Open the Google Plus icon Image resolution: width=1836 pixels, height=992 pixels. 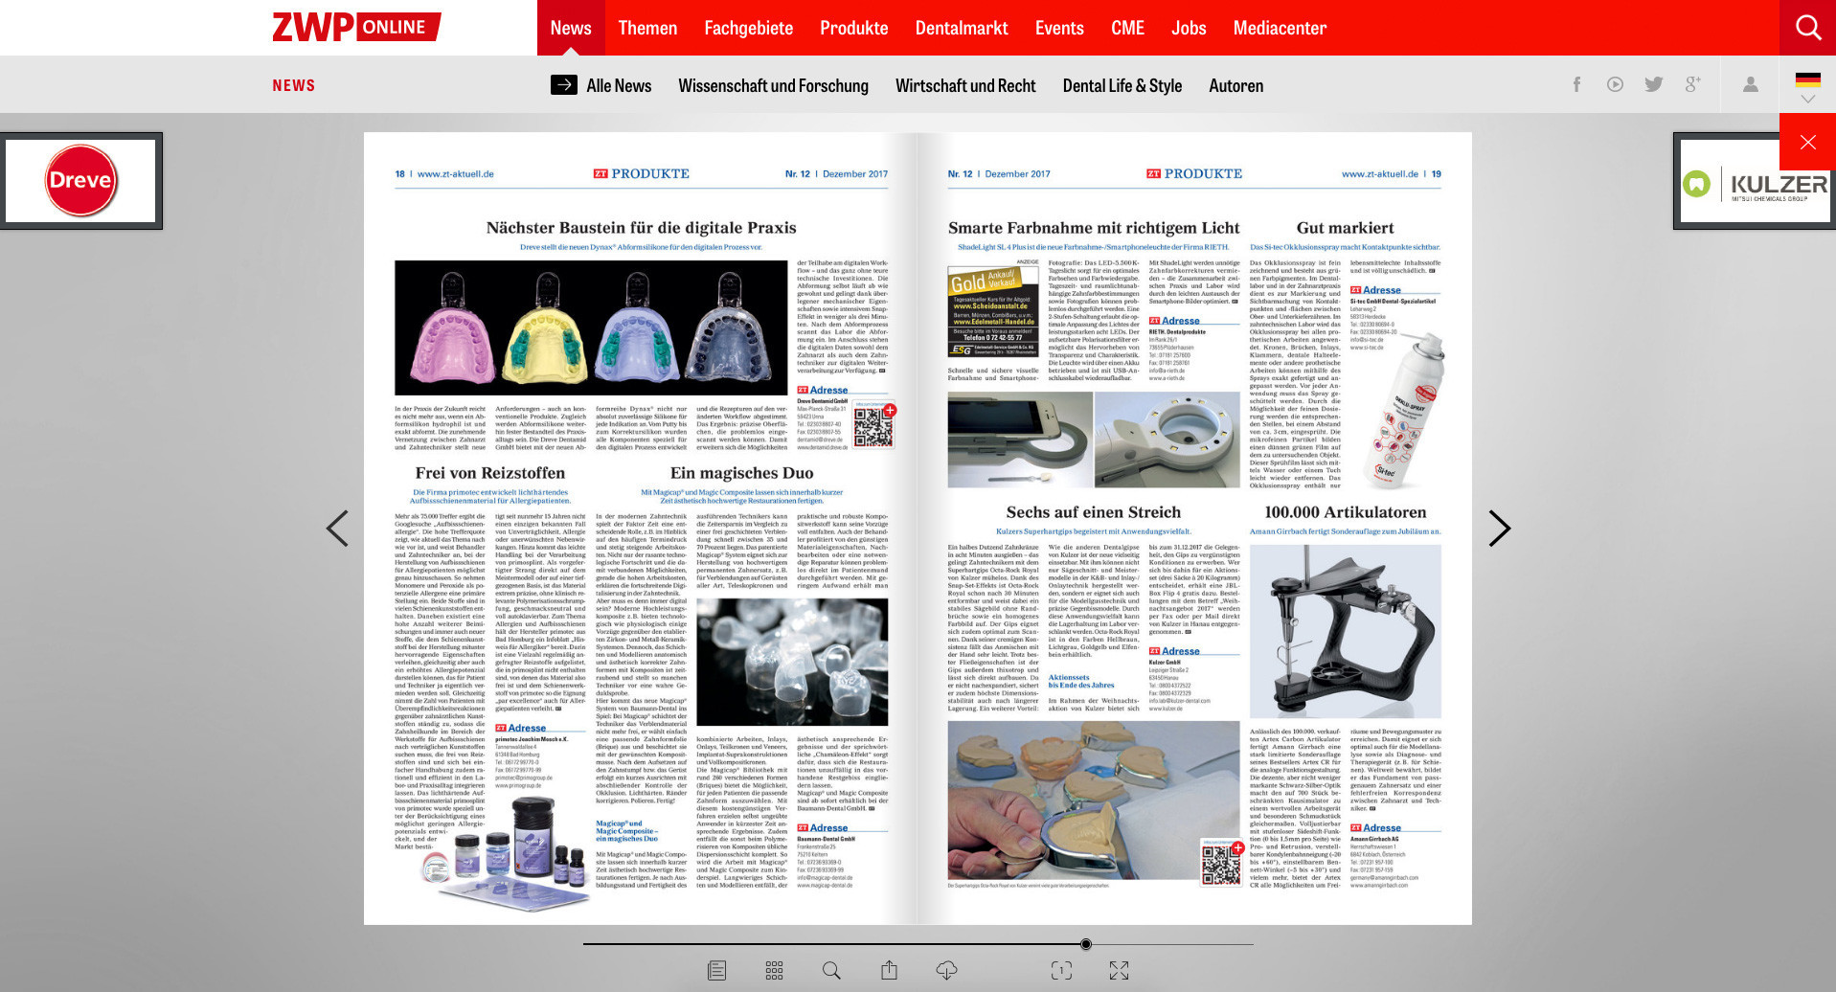(1693, 84)
